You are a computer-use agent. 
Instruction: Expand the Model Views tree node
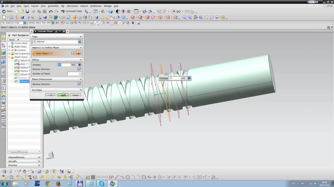coord(9,47)
